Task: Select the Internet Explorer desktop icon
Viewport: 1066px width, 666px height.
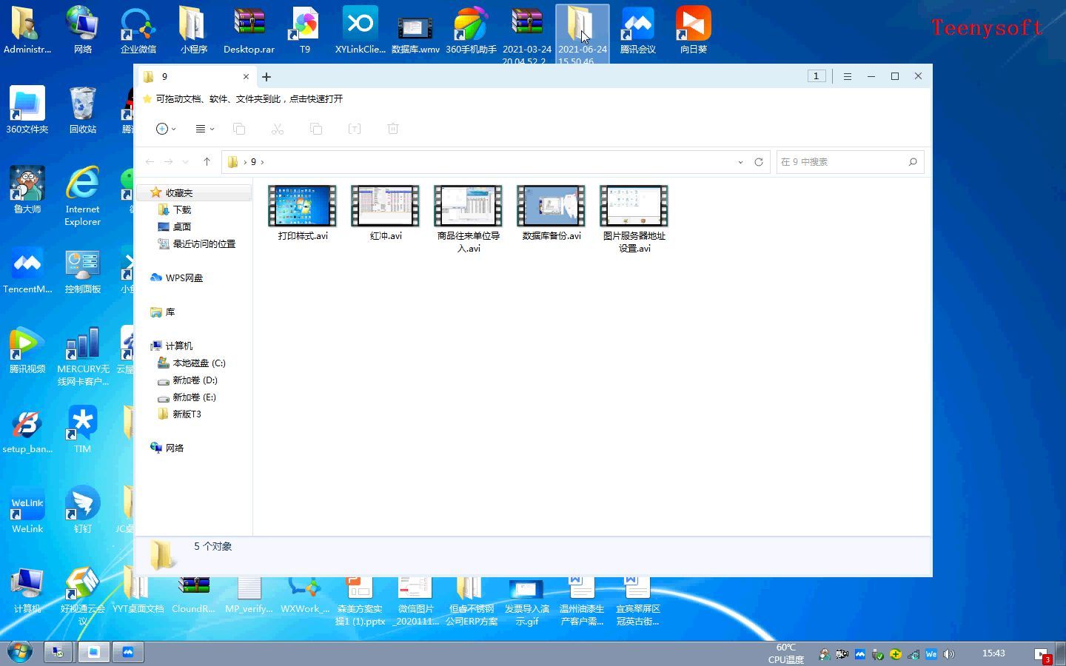Action: coord(83,196)
